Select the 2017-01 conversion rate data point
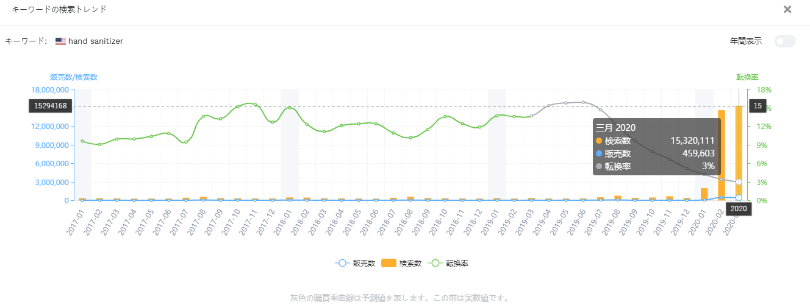The width and height of the screenshot is (810, 308). coord(82,141)
